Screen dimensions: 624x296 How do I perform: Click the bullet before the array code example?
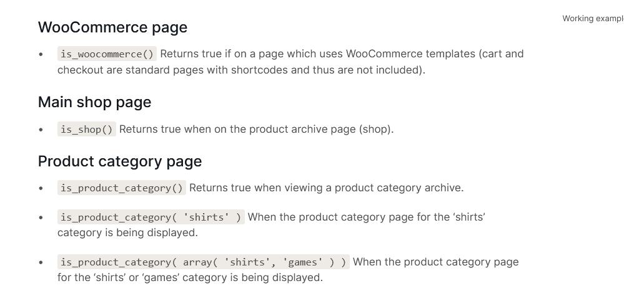click(41, 262)
